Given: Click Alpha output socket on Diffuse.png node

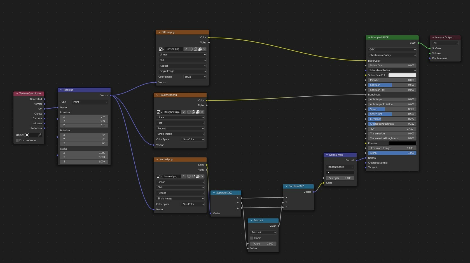Looking at the screenshot, I should click(209, 43).
